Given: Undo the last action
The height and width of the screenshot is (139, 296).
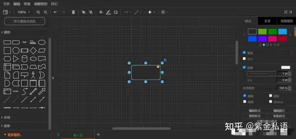Looking at the screenshot, I should pyautogui.click(x=55, y=12).
